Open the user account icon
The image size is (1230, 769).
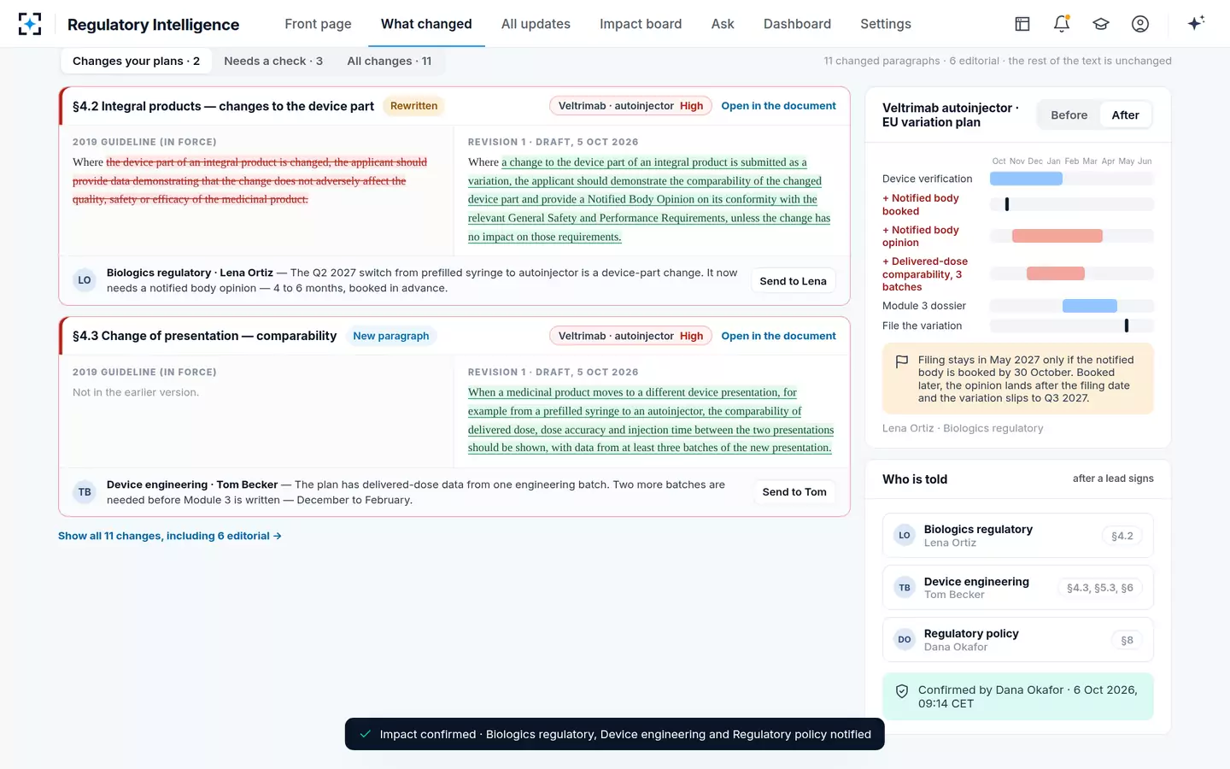[x=1140, y=24]
